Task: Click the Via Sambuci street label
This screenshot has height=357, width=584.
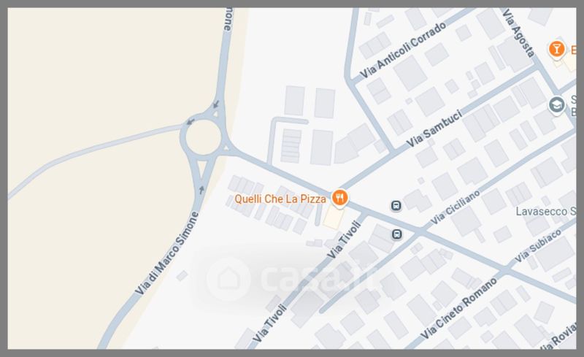Action: [434, 128]
